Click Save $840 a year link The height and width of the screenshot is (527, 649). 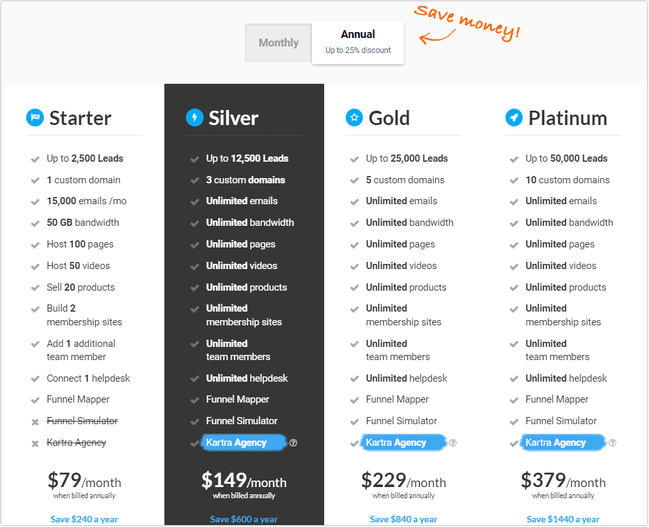pyautogui.click(x=403, y=519)
